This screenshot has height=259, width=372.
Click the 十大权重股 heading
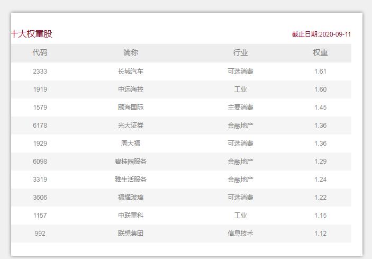click(x=32, y=34)
